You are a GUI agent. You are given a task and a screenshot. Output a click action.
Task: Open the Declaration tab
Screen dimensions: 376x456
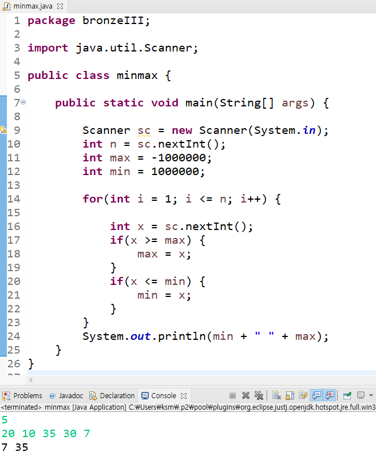(x=112, y=395)
